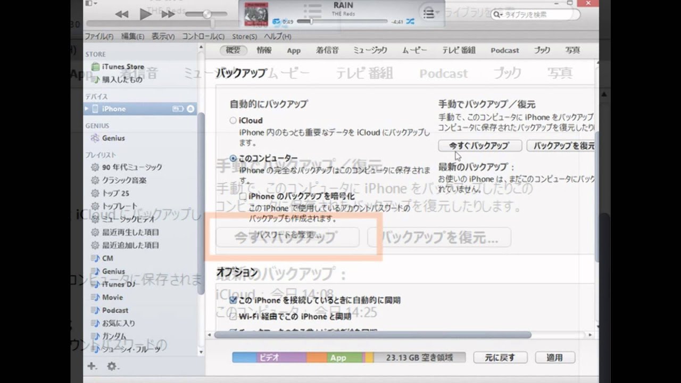Click gear icon beside 90 年代ミュージック
The width and height of the screenshot is (681, 383).
[95, 167]
